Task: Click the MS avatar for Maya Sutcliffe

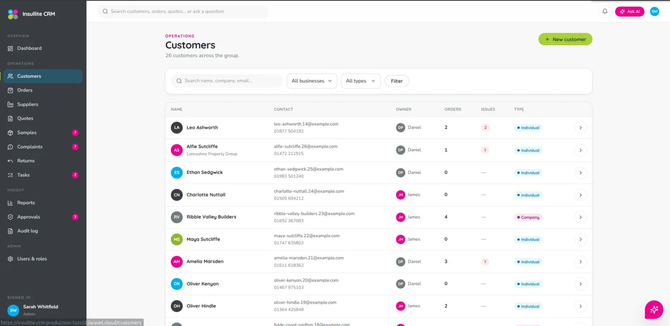Action: 177,239
